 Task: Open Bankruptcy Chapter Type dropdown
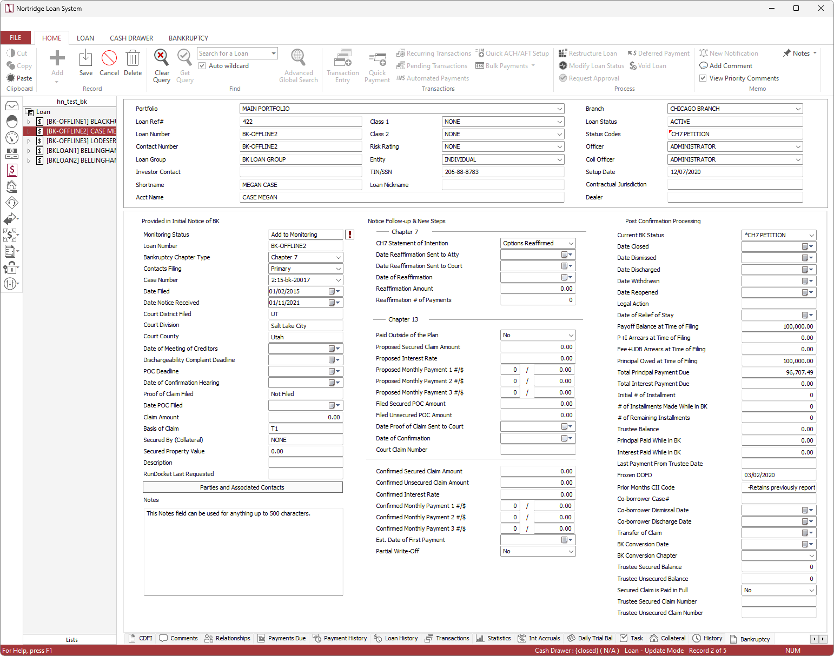(x=339, y=257)
